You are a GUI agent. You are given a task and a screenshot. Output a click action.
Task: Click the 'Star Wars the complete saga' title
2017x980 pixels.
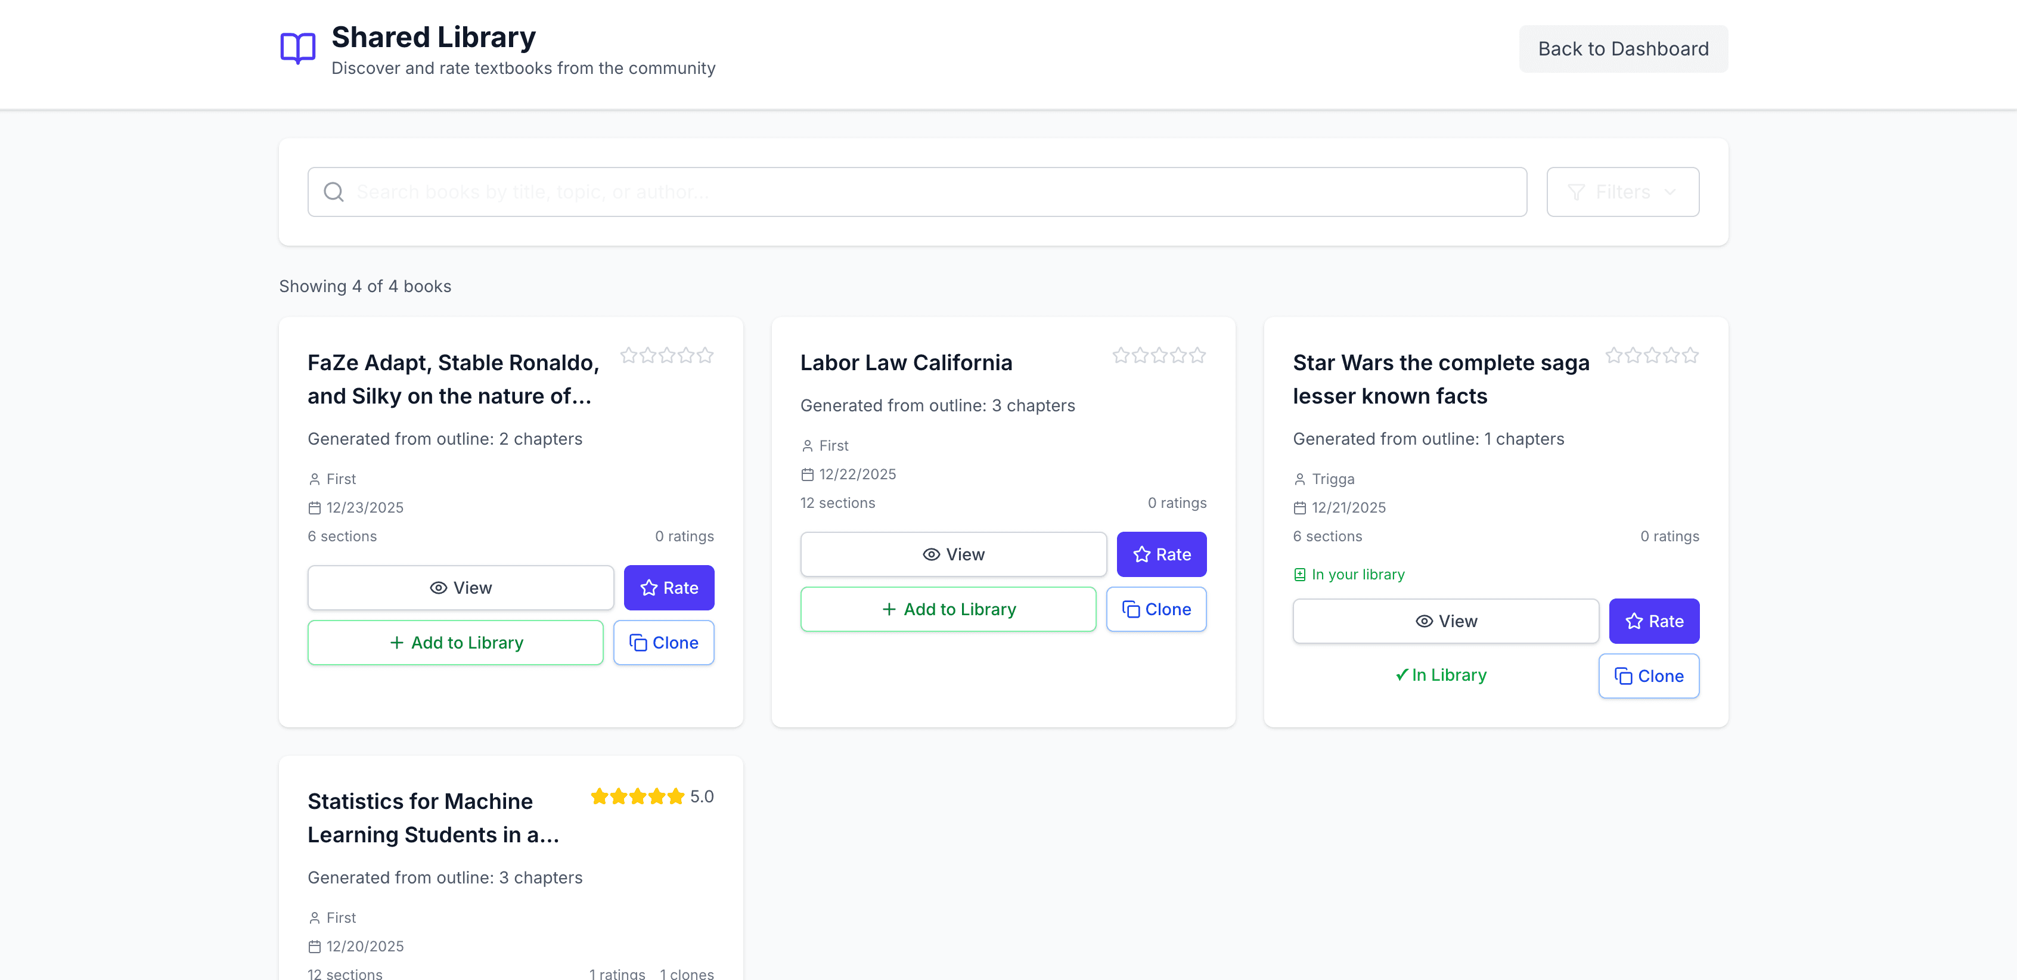click(1441, 379)
